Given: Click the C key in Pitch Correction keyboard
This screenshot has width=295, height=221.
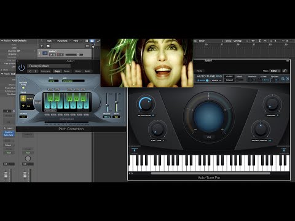Looking at the screenshot, I should (47, 106).
